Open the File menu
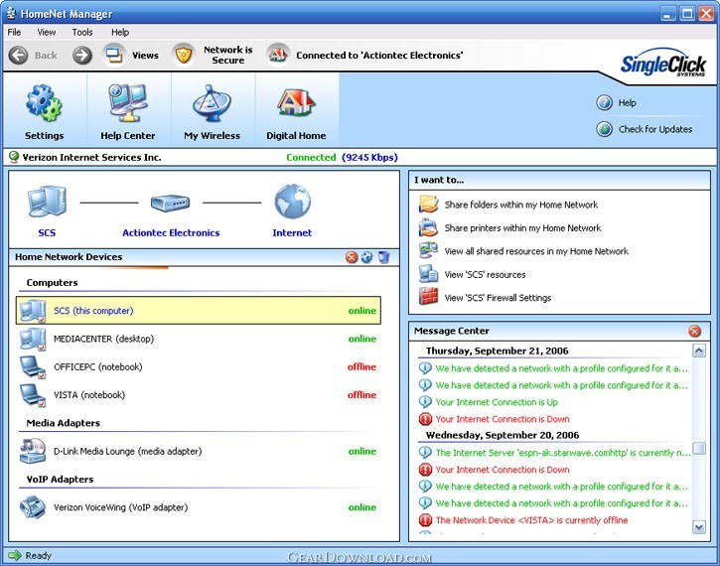This screenshot has width=720, height=566. (x=14, y=32)
